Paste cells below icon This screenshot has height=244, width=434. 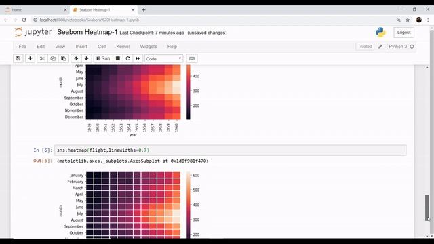[63, 58]
